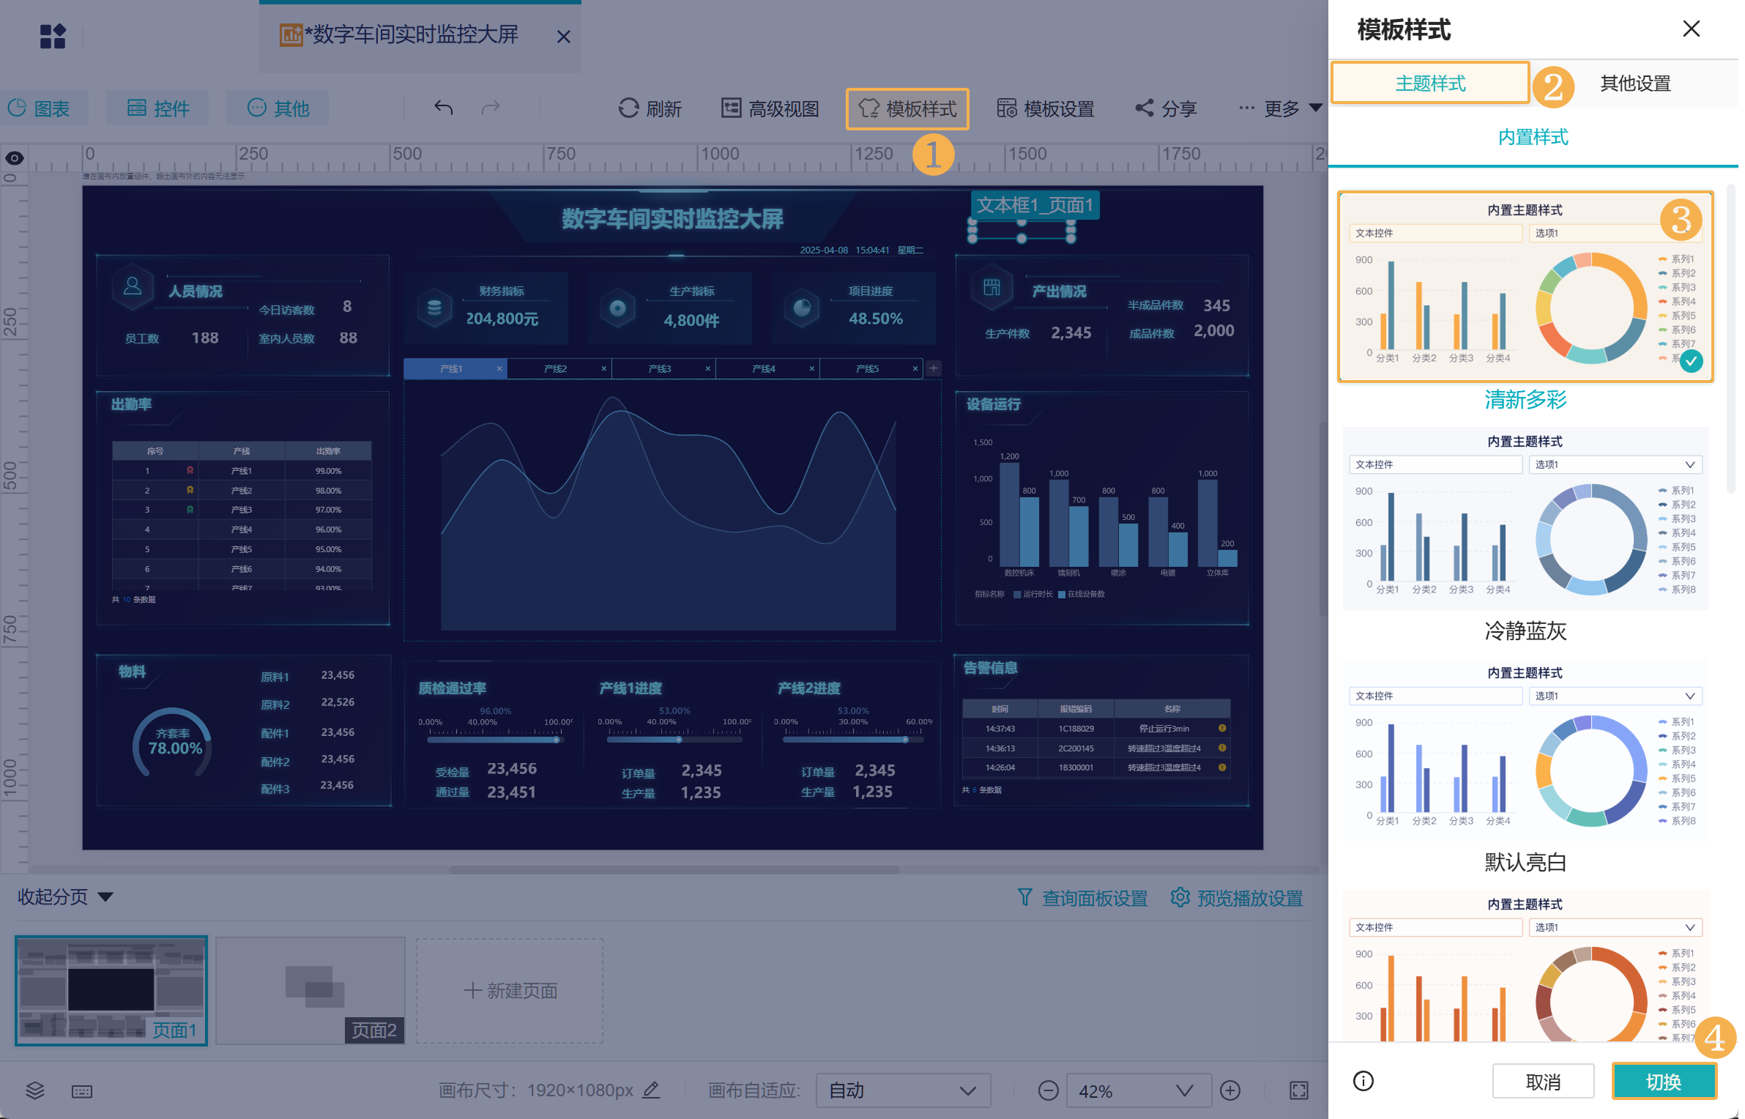Open the 画布自适应 自动 dropdown
The image size is (1745, 1119).
click(x=903, y=1090)
